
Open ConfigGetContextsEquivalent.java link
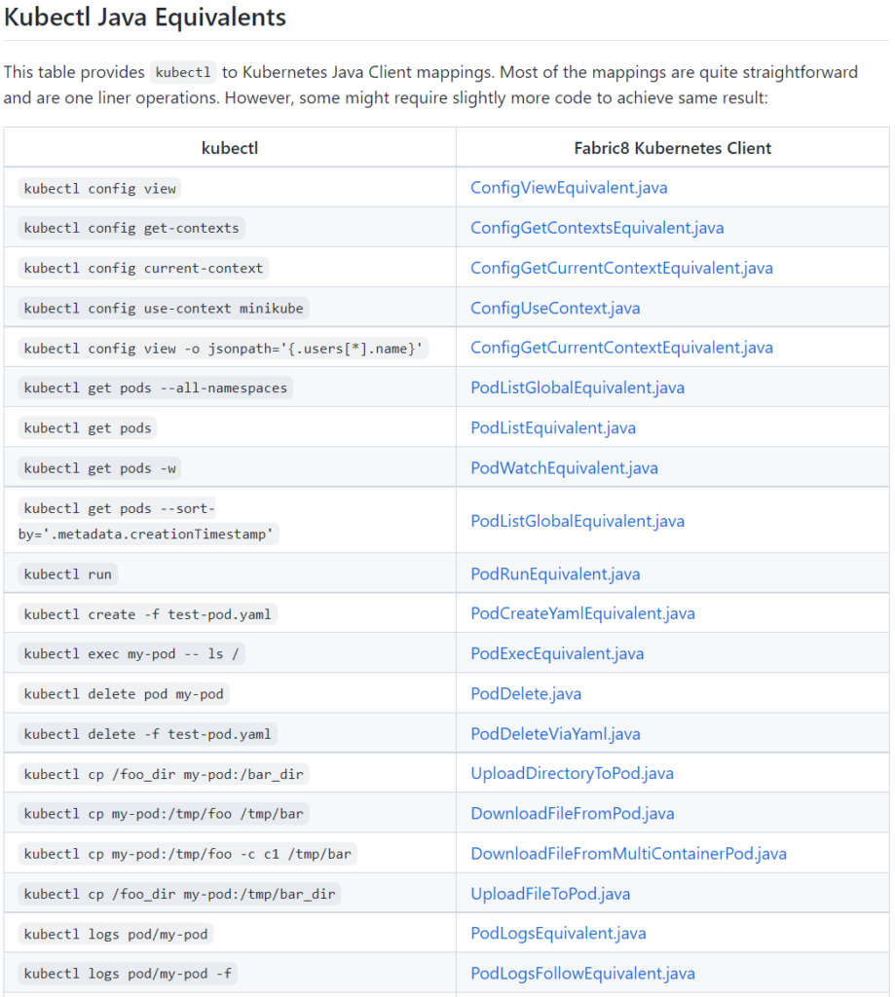pos(597,228)
